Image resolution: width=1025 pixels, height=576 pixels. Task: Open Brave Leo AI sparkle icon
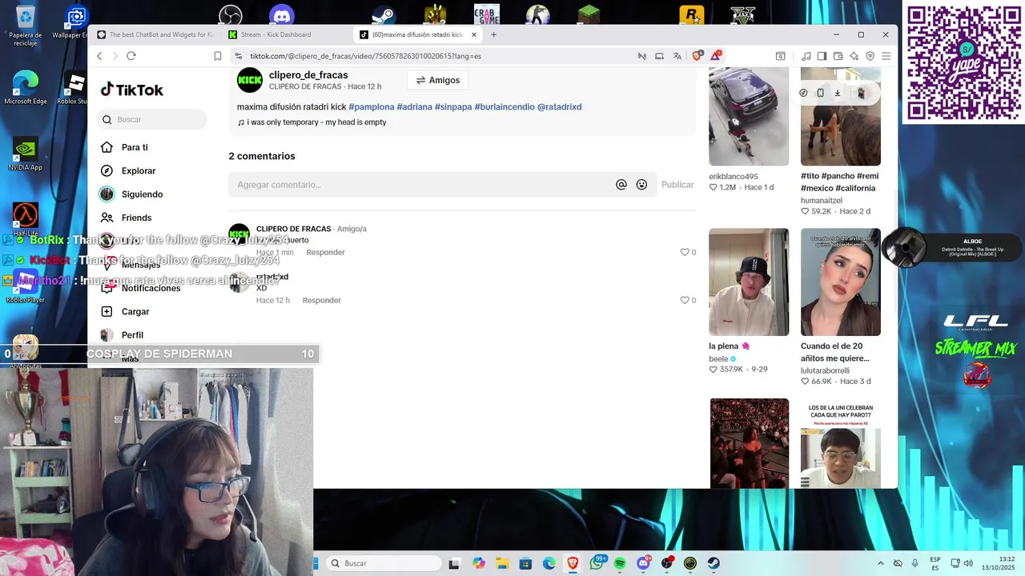(854, 56)
